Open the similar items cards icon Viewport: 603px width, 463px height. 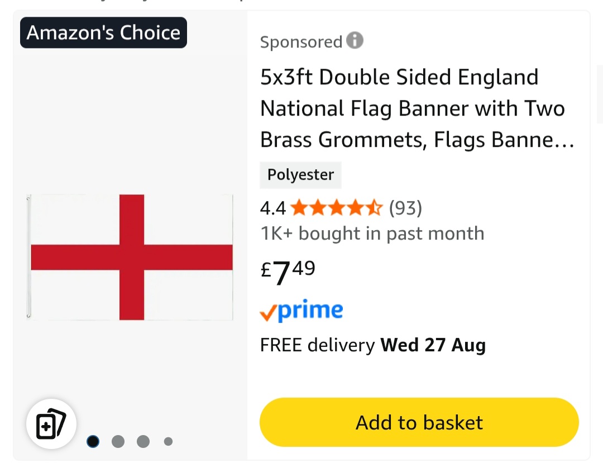[51, 424]
